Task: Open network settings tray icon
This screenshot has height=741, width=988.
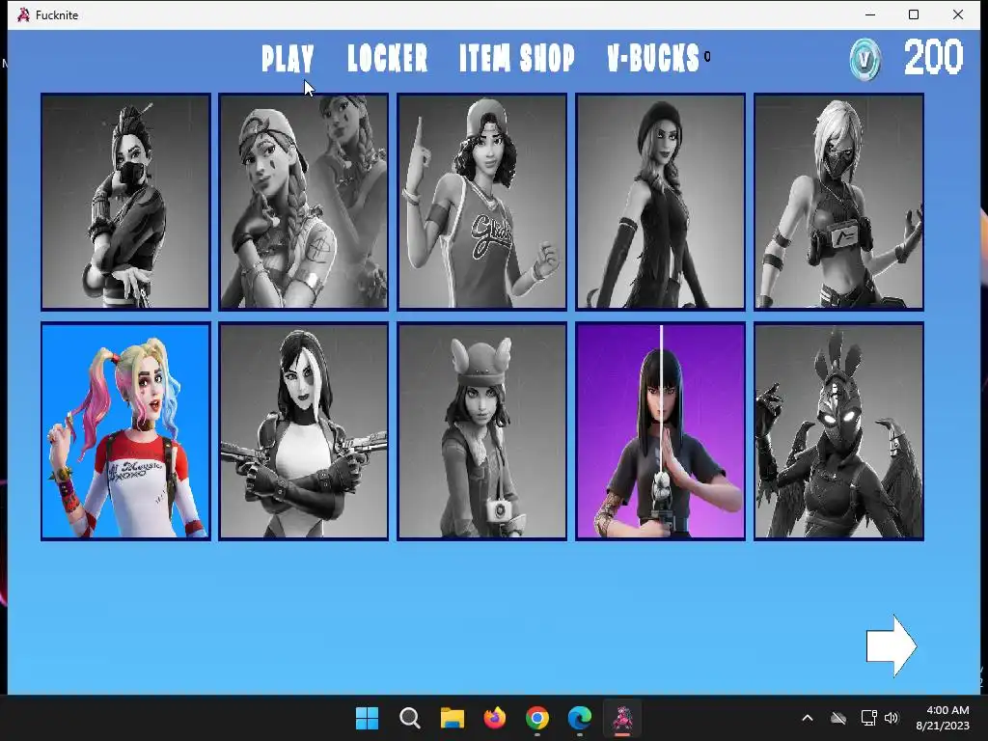Action: (869, 718)
